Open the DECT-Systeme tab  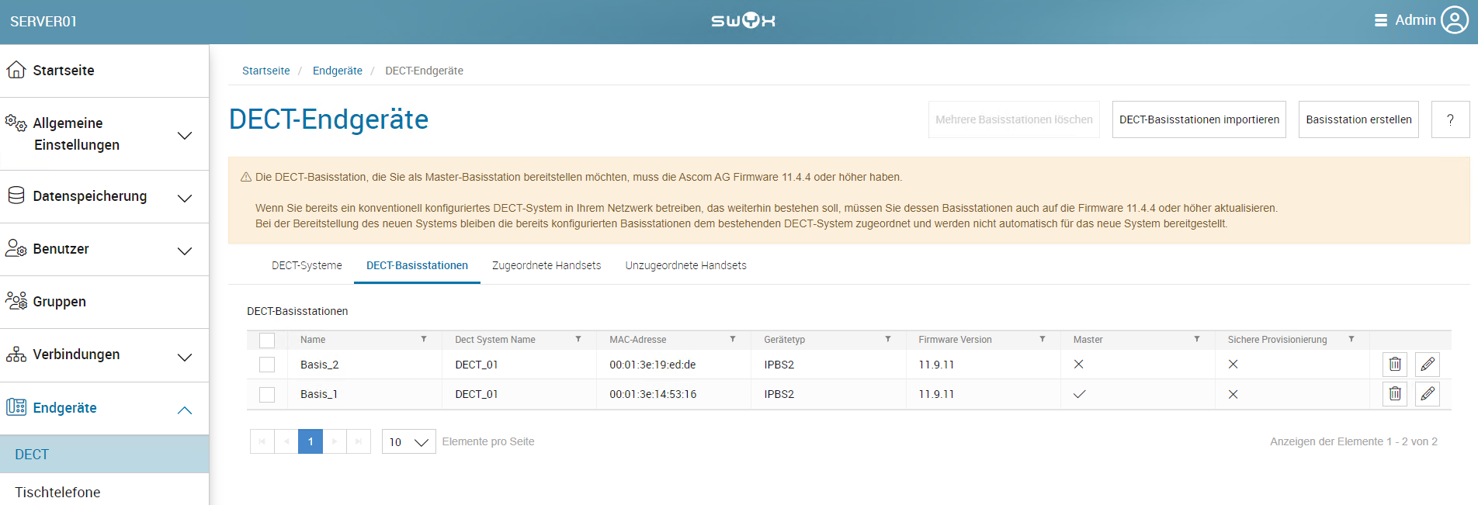pyautogui.click(x=307, y=265)
